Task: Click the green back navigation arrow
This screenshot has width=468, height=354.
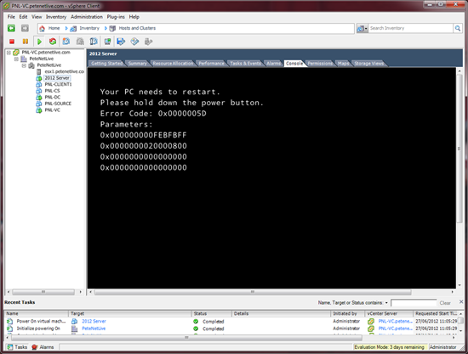Action: click(x=11, y=28)
